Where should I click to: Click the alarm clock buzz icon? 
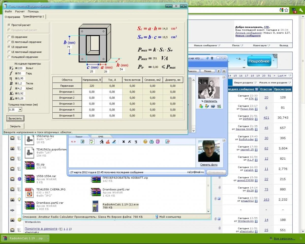coord(158,142)
